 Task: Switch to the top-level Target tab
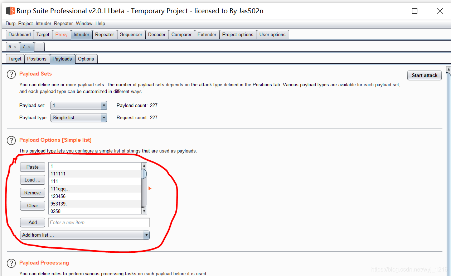[x=43, y=34]
